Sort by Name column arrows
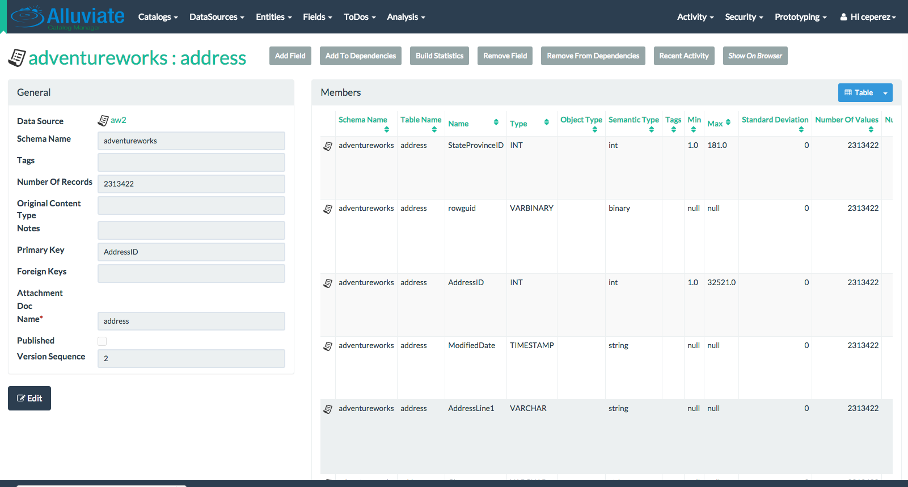 (x=496, y=122)
